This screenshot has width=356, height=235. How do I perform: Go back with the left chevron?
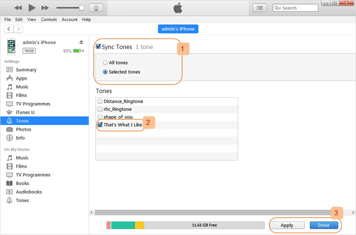9,29
